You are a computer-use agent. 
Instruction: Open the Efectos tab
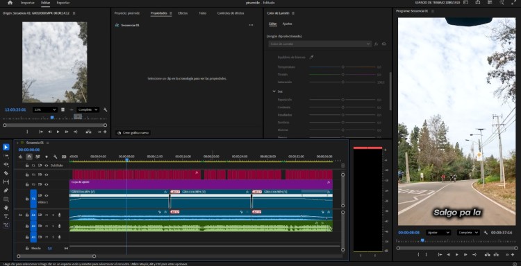click(183, 13)
